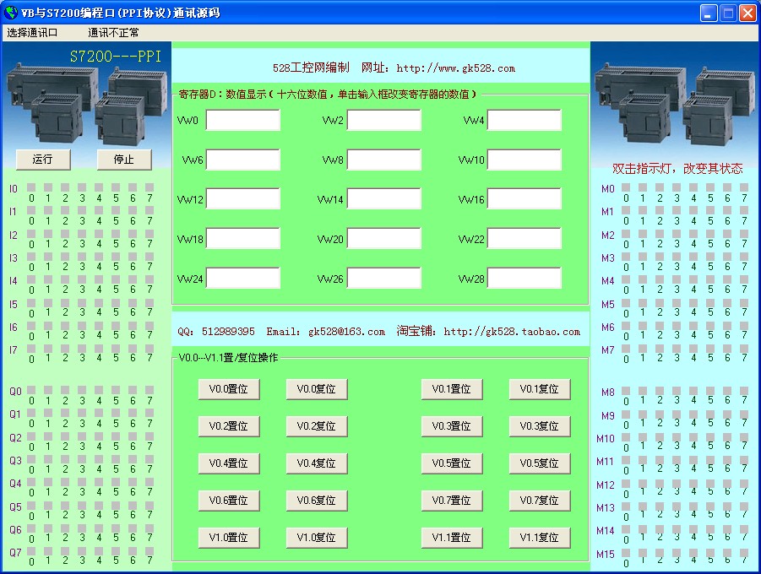Select the VW14 value field
The width and height of the screenshot is (761, 574).
click(x=383, y=199)
